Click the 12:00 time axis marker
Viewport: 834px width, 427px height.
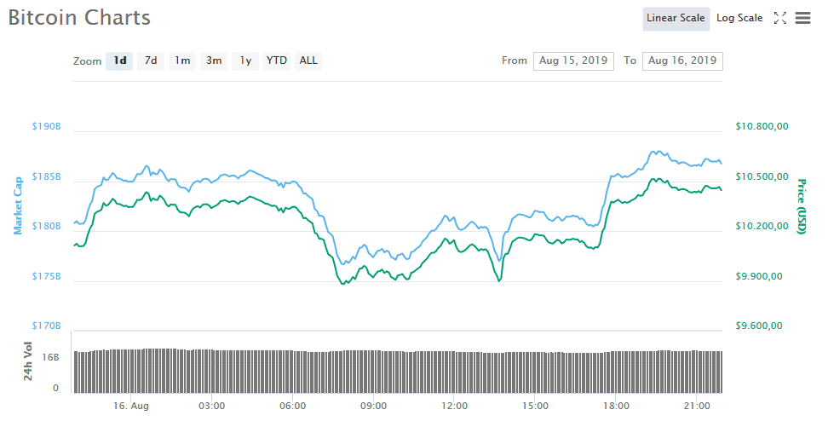click(454, 406)
